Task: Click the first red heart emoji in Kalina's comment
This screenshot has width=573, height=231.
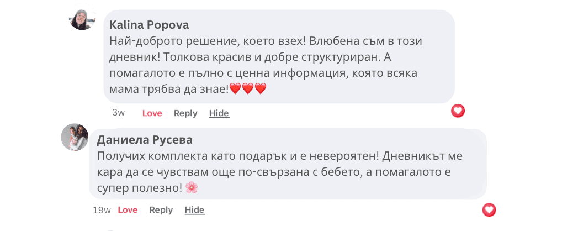Action: (235, 88)
